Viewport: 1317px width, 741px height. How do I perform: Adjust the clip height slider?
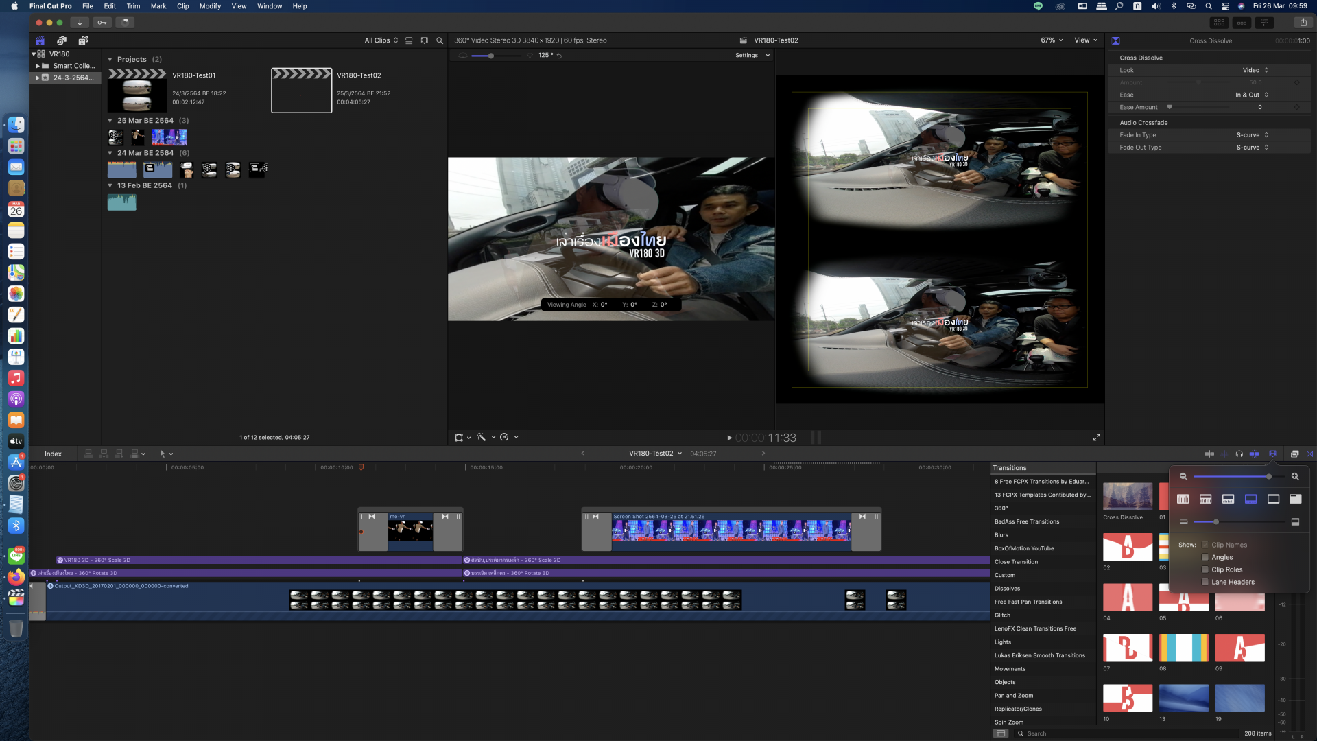(1216, 522)
